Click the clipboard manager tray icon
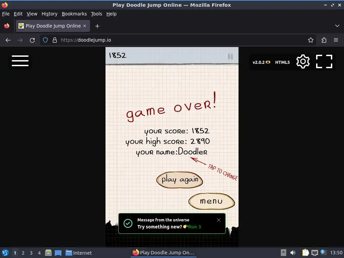344x258 pixels. (305, 253)
